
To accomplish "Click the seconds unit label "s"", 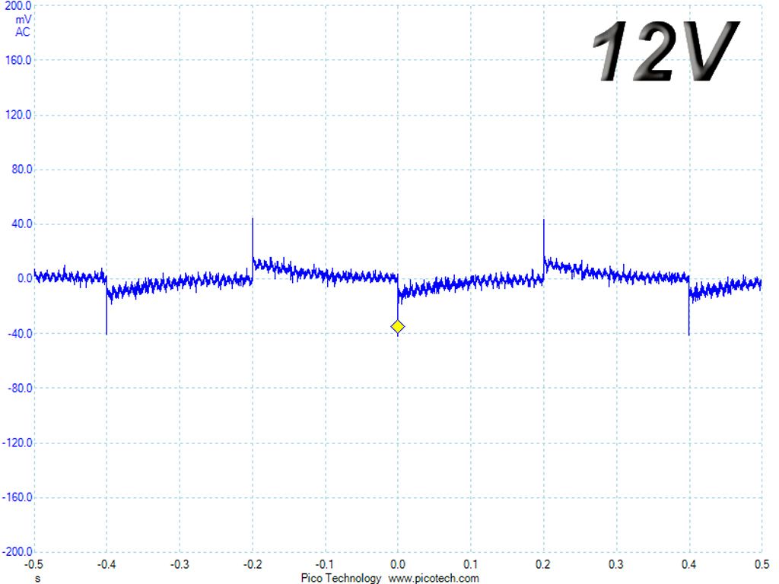I will pos(38,579).
